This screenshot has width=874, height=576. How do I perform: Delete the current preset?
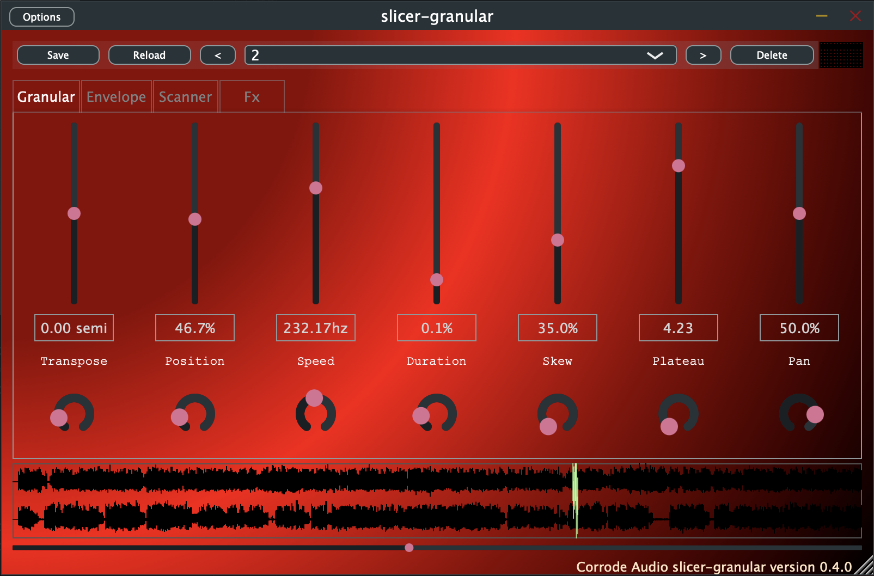point(772,55)
